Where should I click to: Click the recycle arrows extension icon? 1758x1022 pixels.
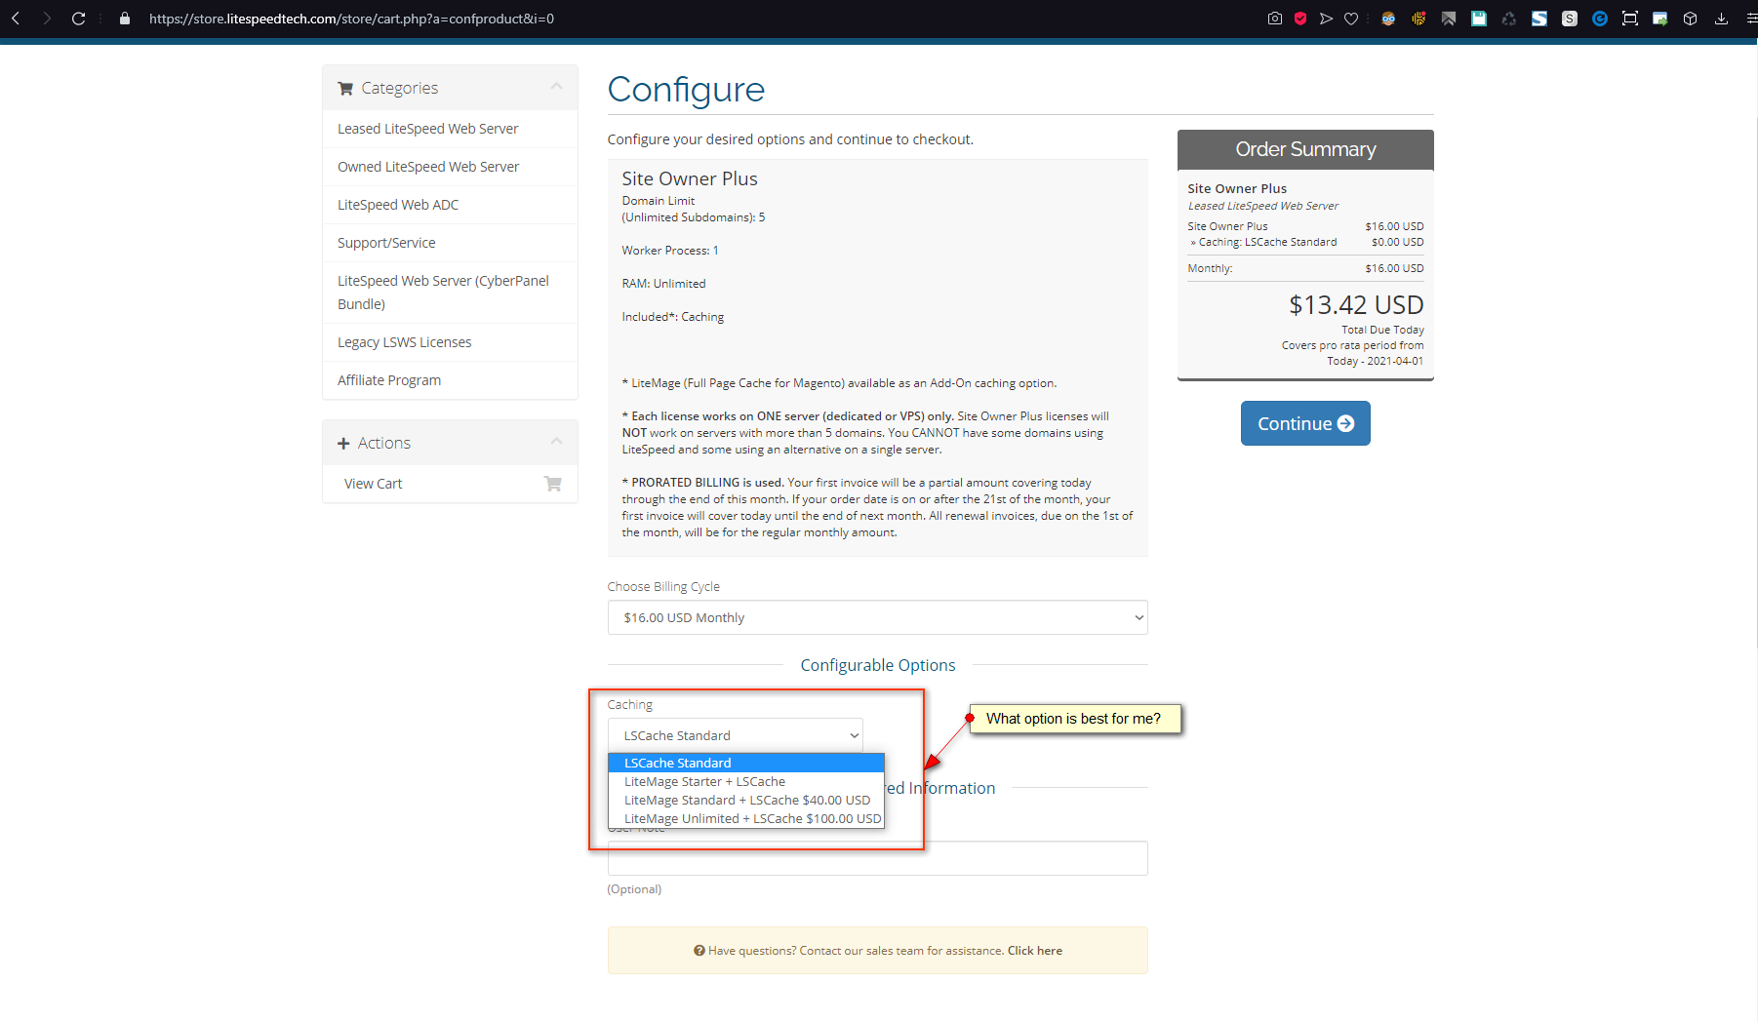1509,19
